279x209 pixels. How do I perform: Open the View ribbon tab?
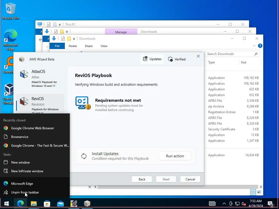point(104,46)
